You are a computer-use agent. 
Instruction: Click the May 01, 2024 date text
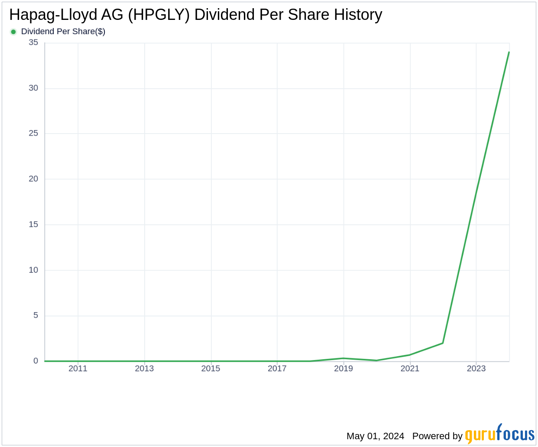376,436
